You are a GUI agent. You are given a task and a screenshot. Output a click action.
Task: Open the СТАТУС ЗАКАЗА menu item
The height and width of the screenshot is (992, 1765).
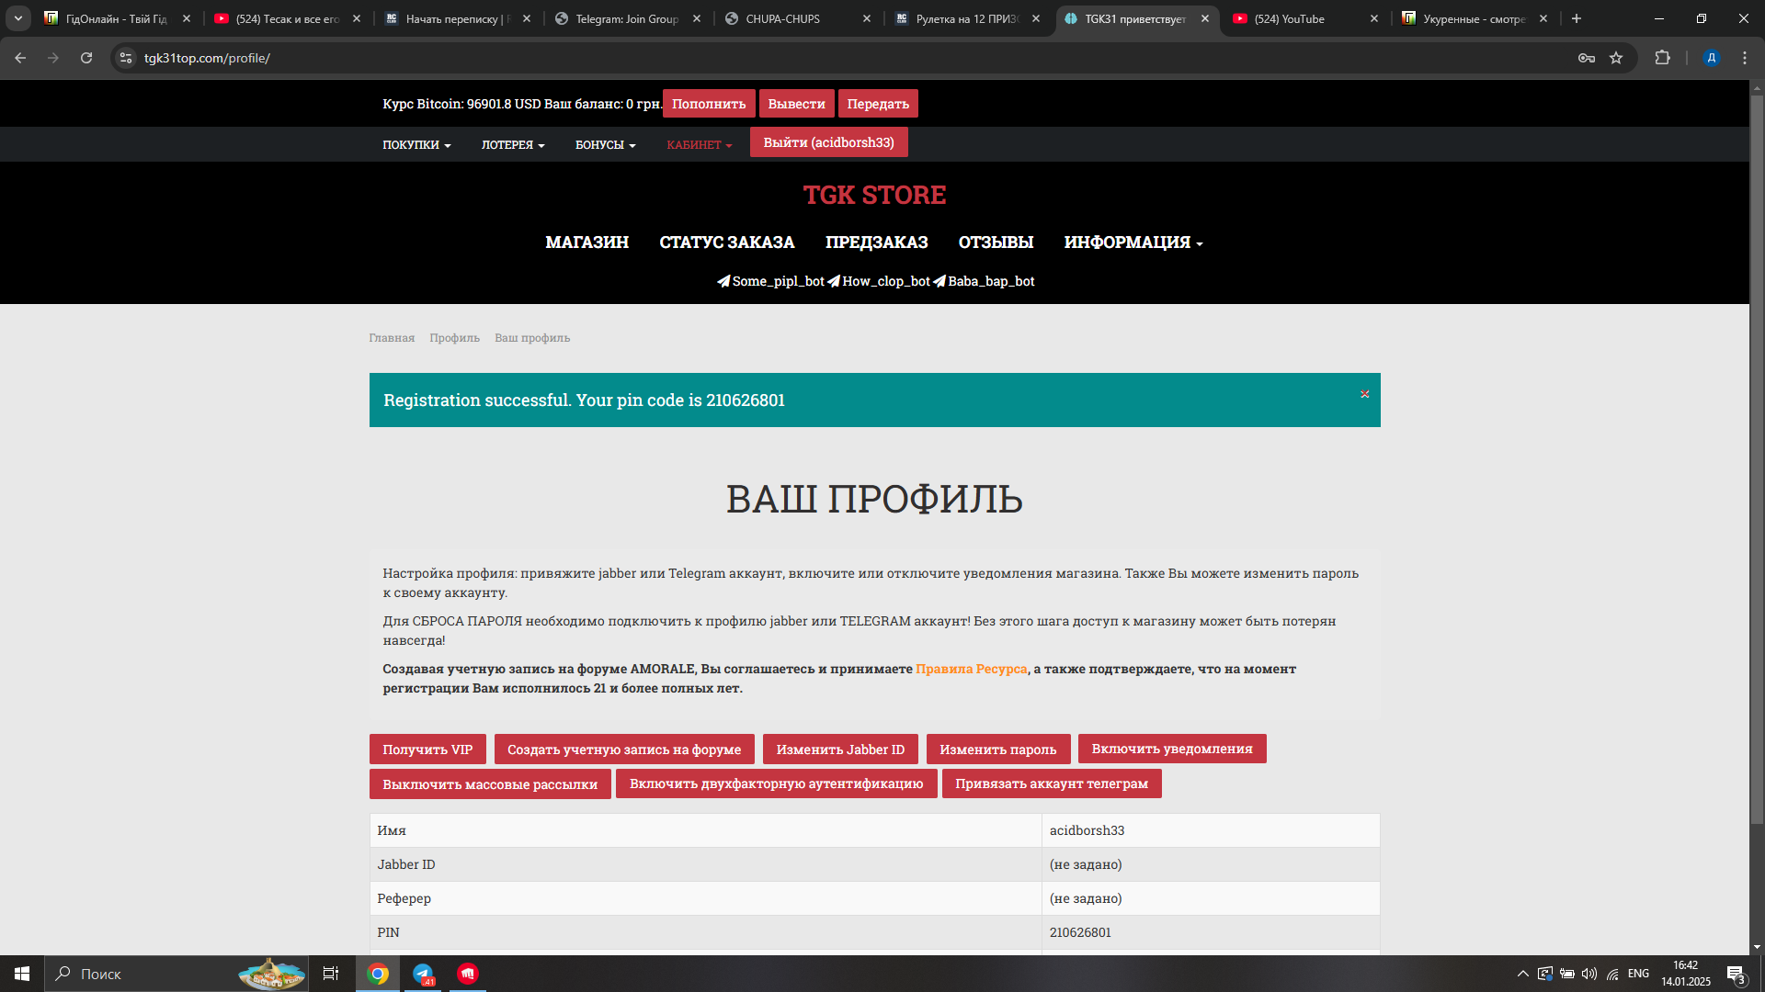tap(726, 242)
